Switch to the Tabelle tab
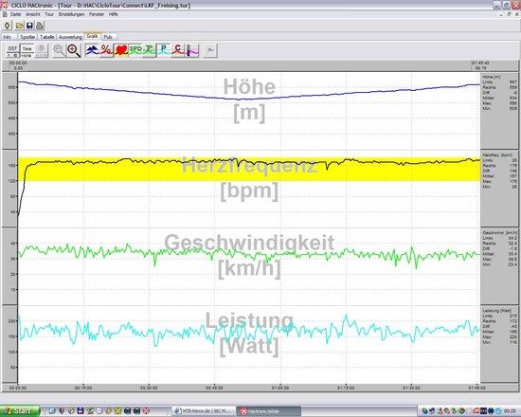 pyautogui.click(x=47, y=37)
